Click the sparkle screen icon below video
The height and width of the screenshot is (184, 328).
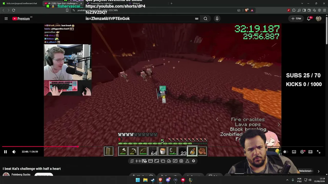[175, 161]
